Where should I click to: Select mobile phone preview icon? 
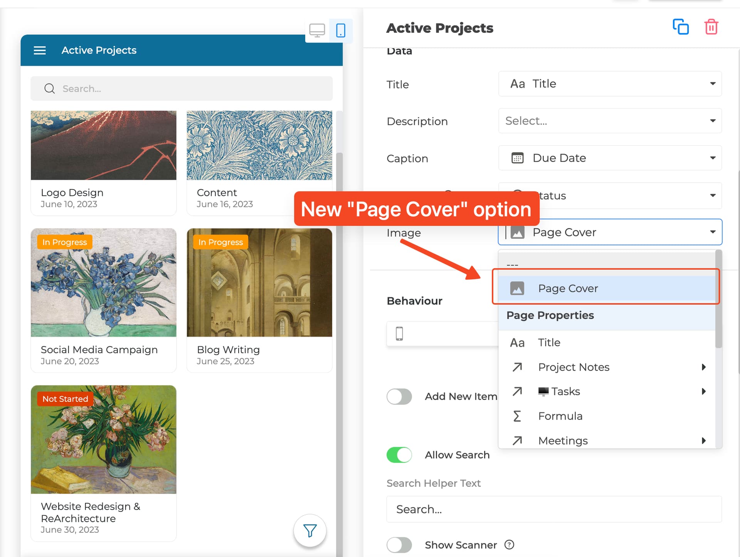(x=341, y=30)
